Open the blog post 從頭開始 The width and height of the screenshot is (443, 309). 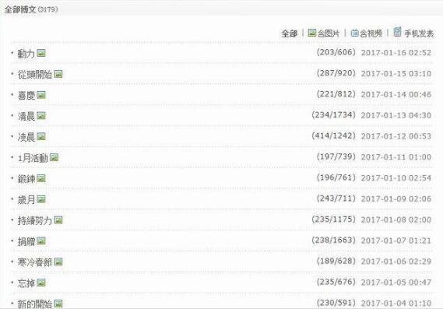[35, 74]
